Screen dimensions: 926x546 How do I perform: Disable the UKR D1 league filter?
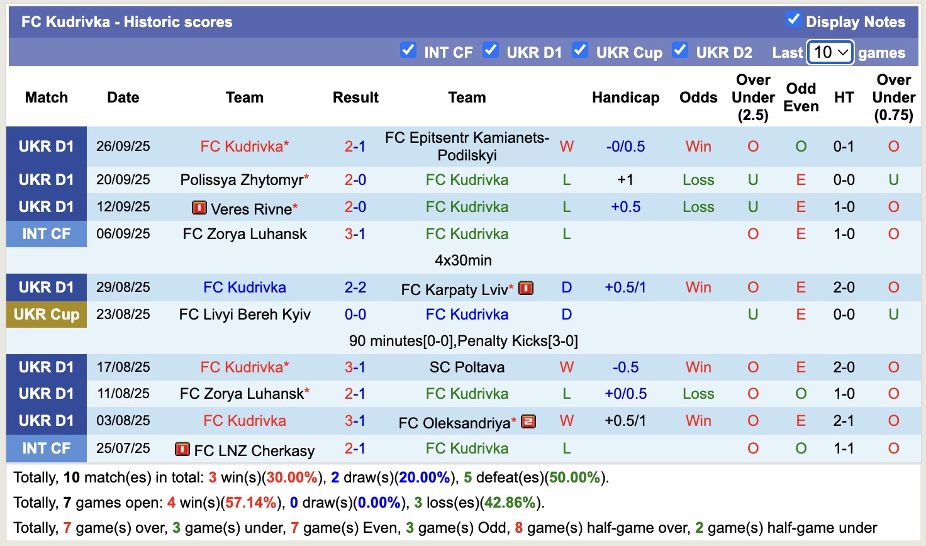[491, 50]
